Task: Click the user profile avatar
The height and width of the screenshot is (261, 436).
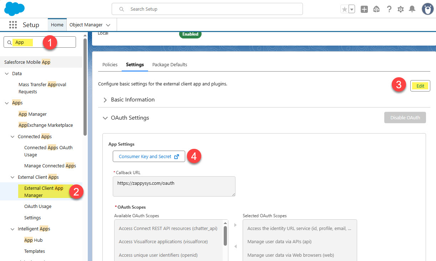Action: (427, 9)
